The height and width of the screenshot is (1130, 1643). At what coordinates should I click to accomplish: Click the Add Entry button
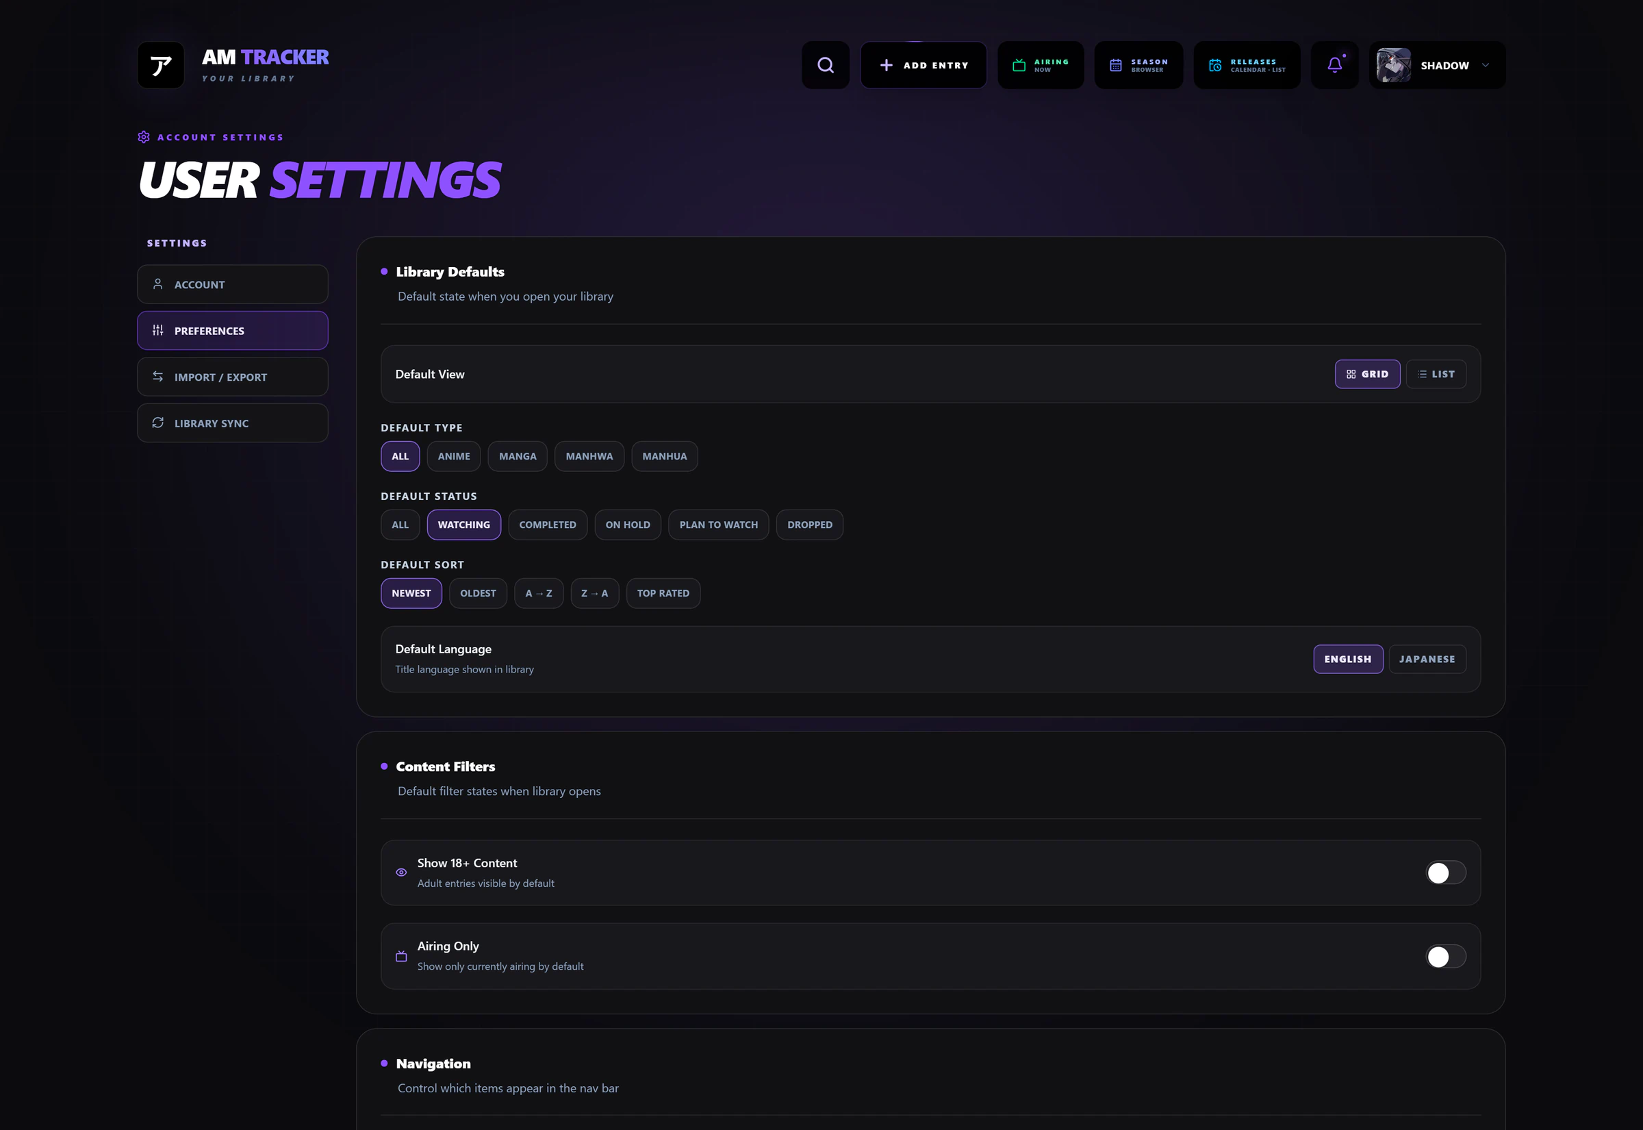[924, 65]
